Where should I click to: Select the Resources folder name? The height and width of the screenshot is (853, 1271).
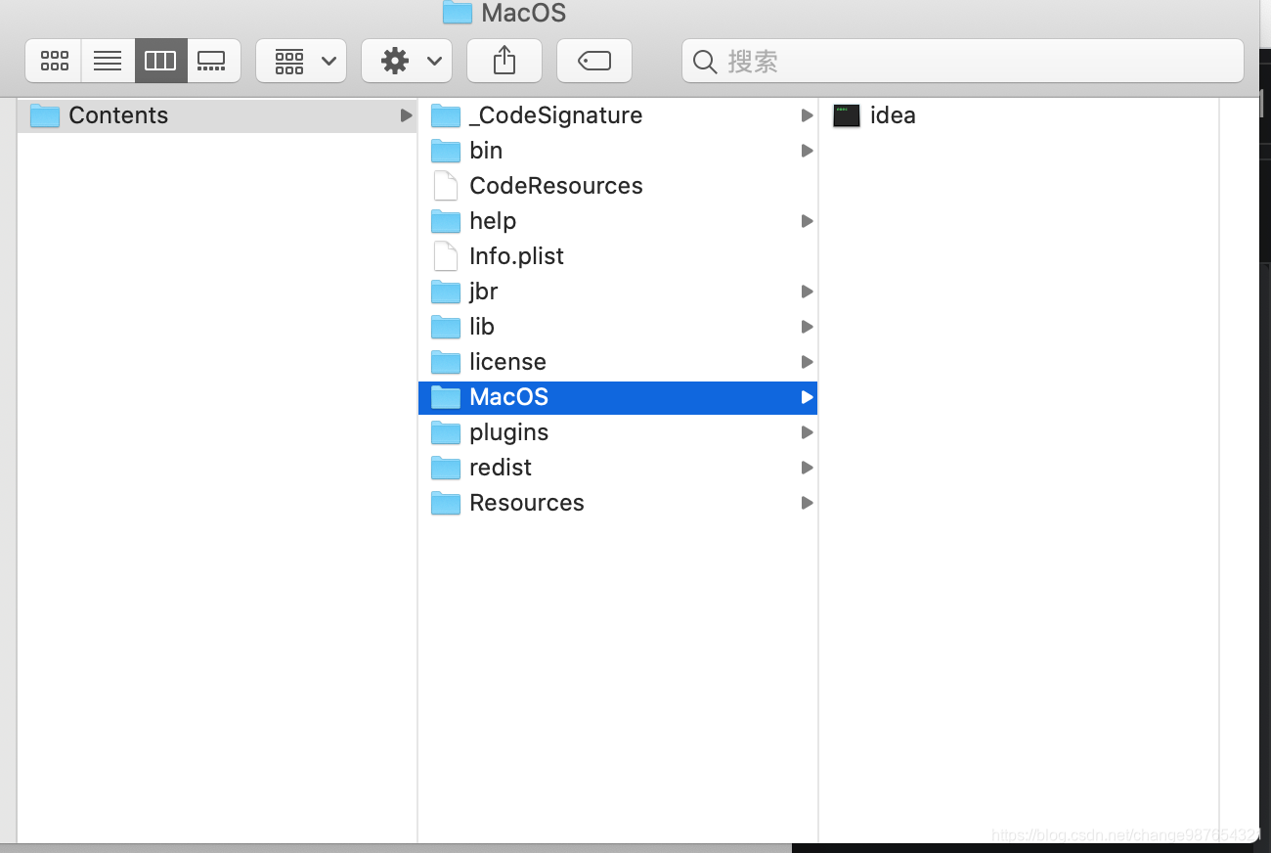527,503
